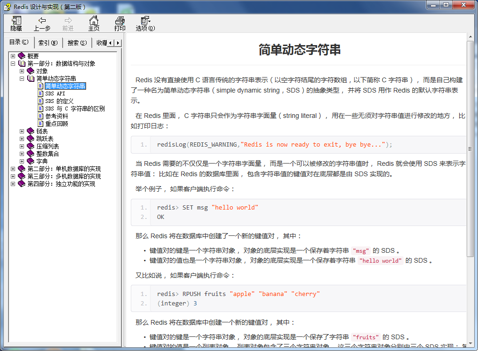Switch to the 搜索 tab
The width and height of the screenshot is (478, 351).
tap(76, 42)
